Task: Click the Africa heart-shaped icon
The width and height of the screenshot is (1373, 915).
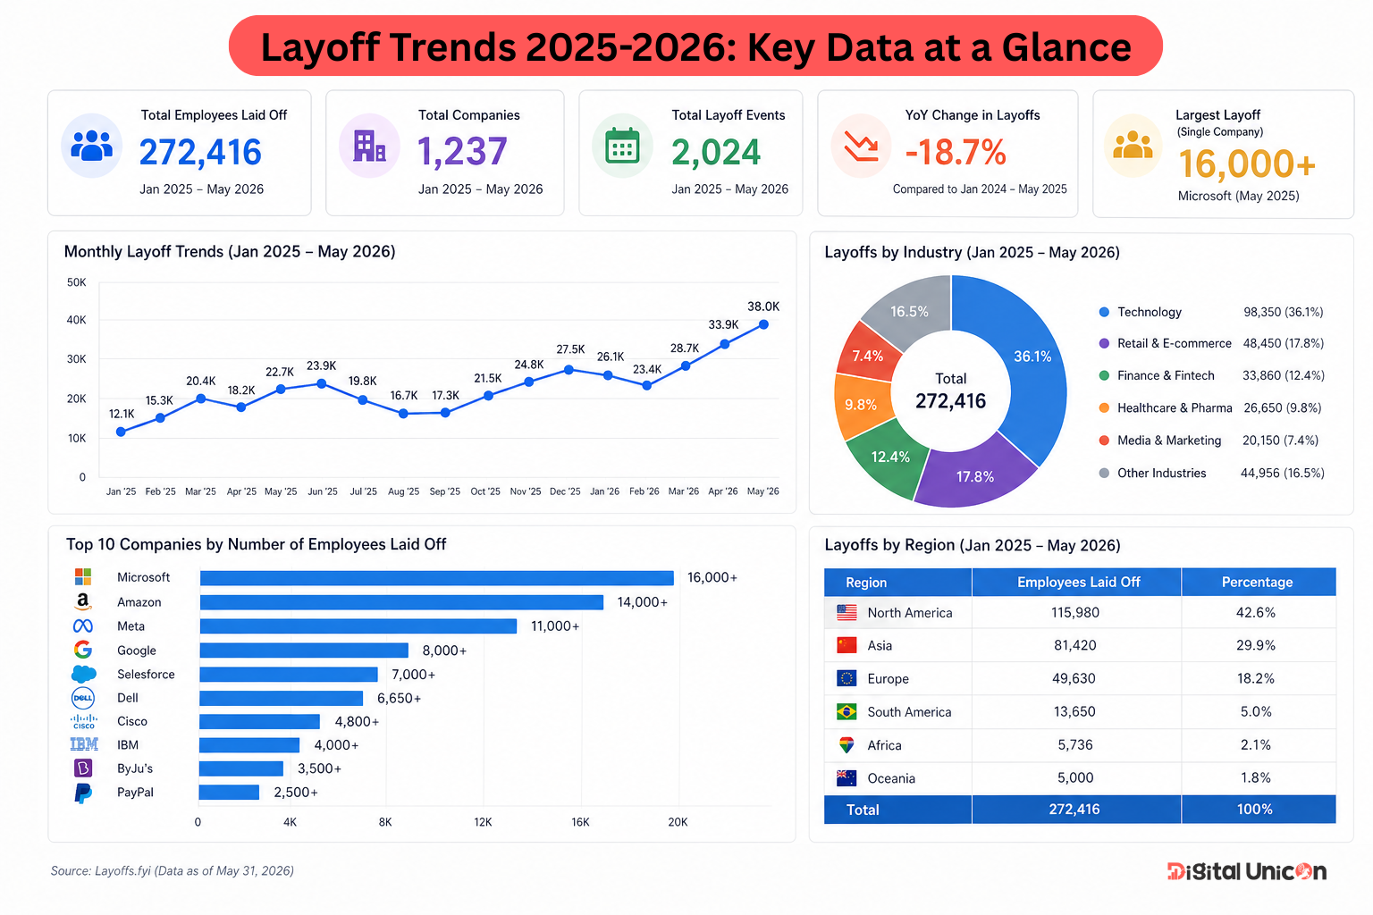Action: (847, 744)
